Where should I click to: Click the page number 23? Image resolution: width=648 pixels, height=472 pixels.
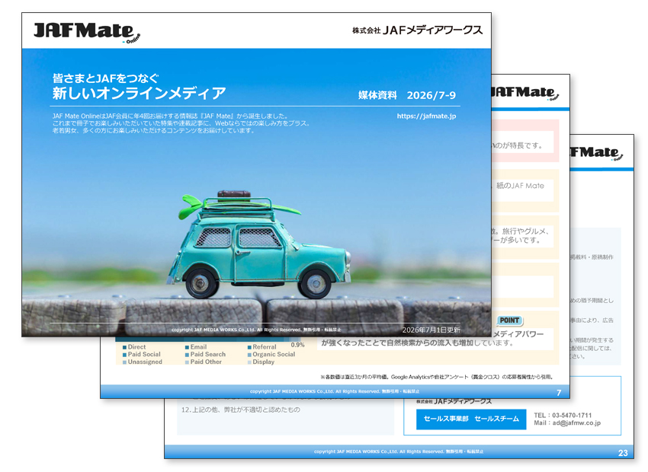623,453
